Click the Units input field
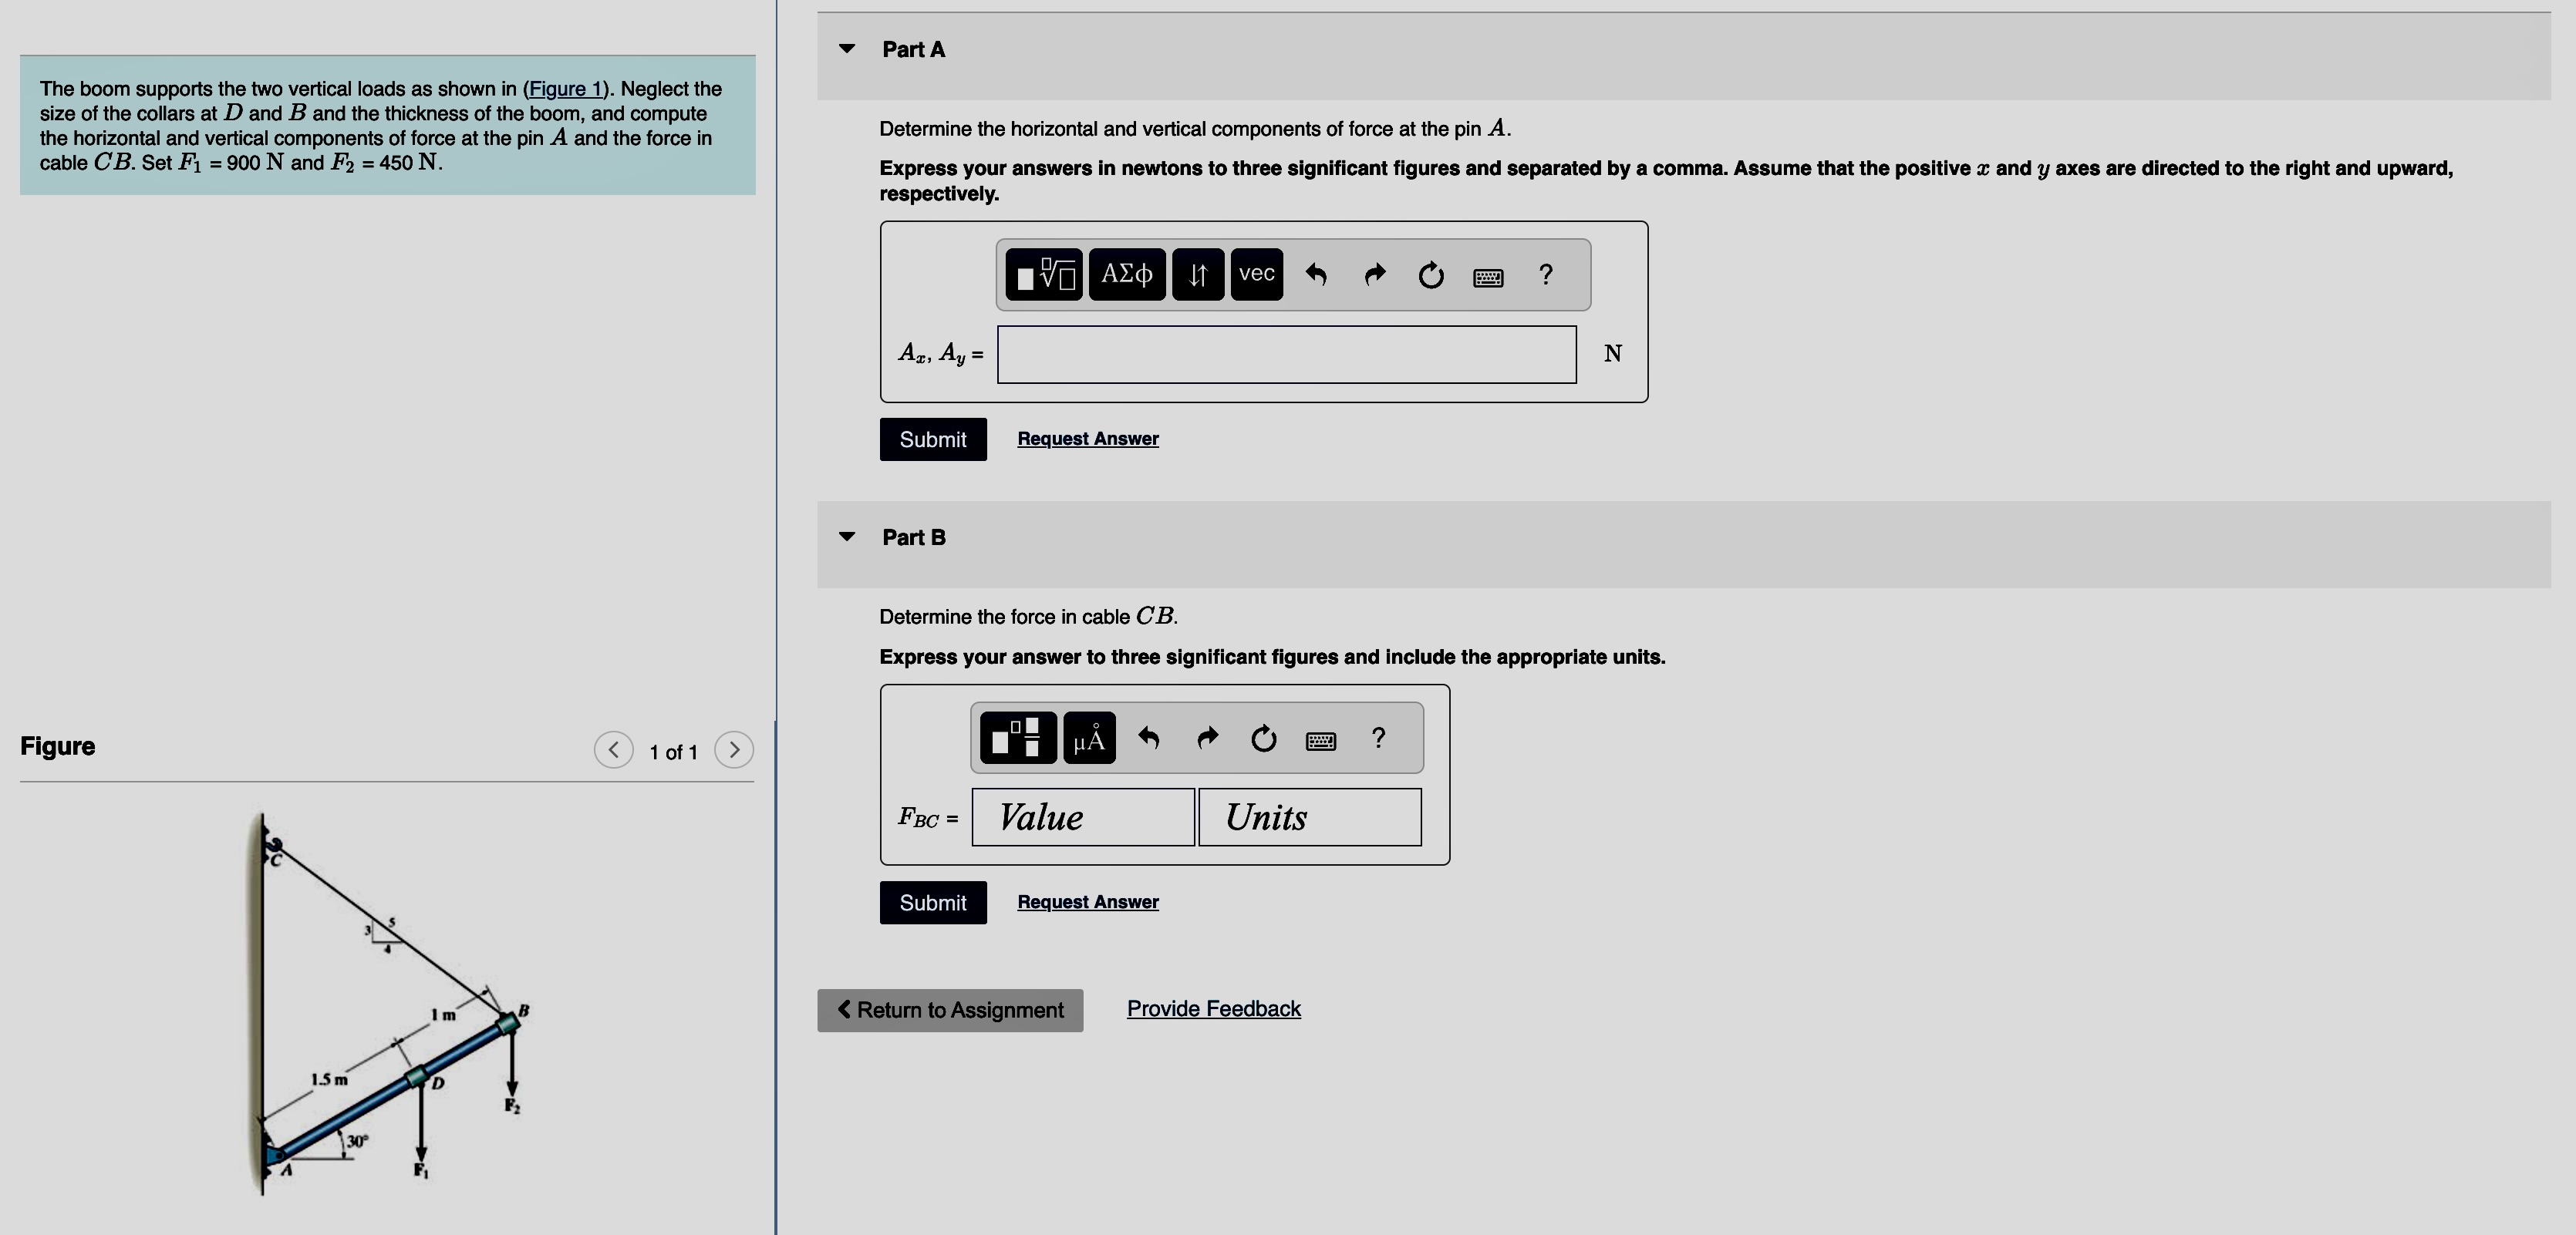The width and height of the screenshot is (2576, 1235). pyautogui.click(x=1309, y=817)
